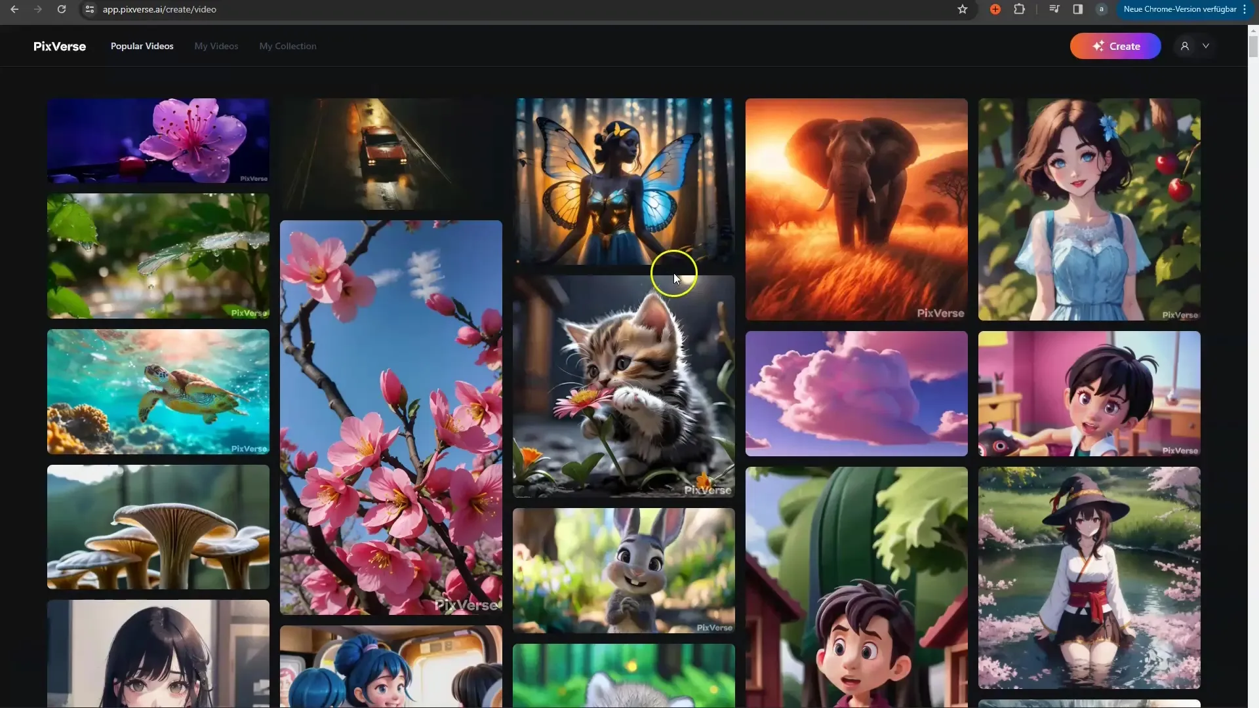
Task: Open Popular Videos tab
Action: coord(142,46)
